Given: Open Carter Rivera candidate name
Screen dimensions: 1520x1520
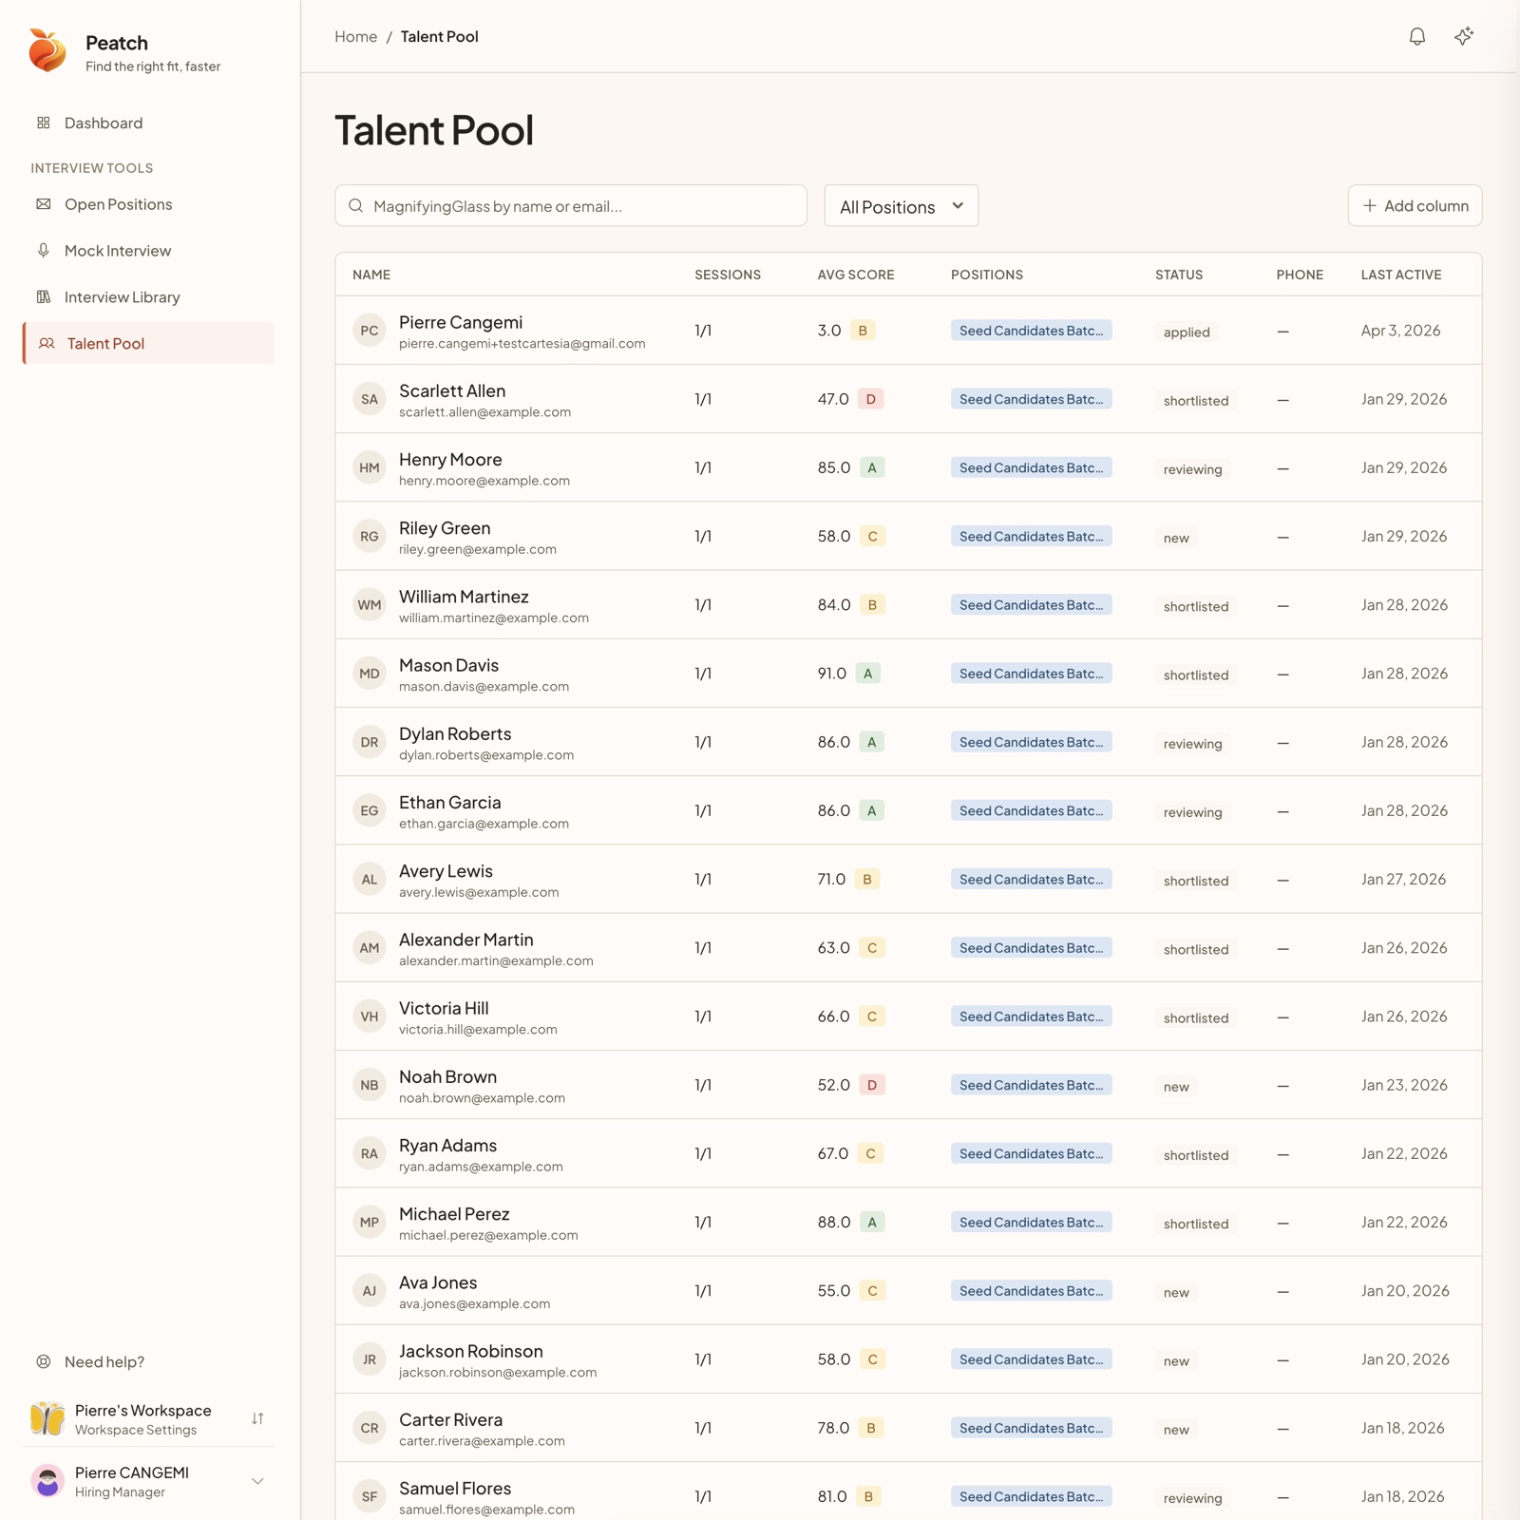Looking at the screenshot, I should [x=450, y=1420].
